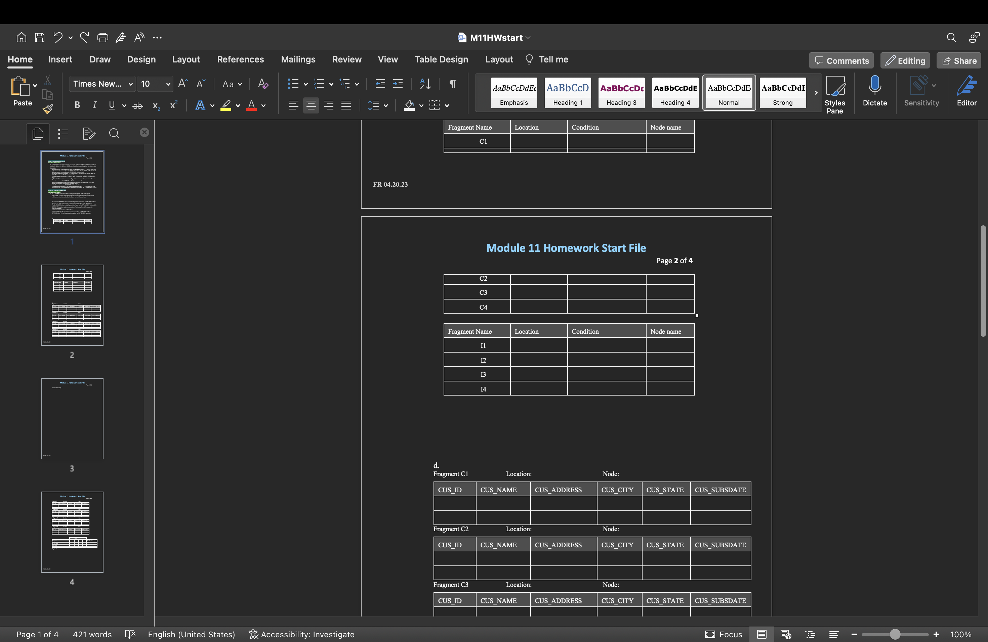Expand the font size dropdown
988x642 pixels.
point(168,84)
